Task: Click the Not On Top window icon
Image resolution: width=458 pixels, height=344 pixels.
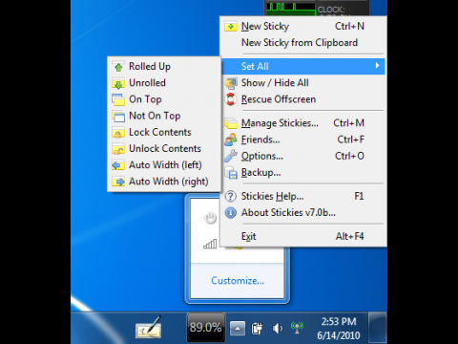Action: (x=118, y=117)
